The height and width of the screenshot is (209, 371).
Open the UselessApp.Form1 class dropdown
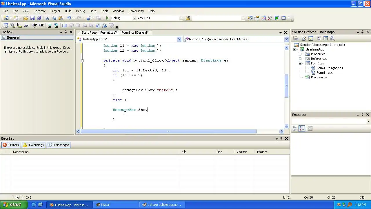click(x=179, y=39)
